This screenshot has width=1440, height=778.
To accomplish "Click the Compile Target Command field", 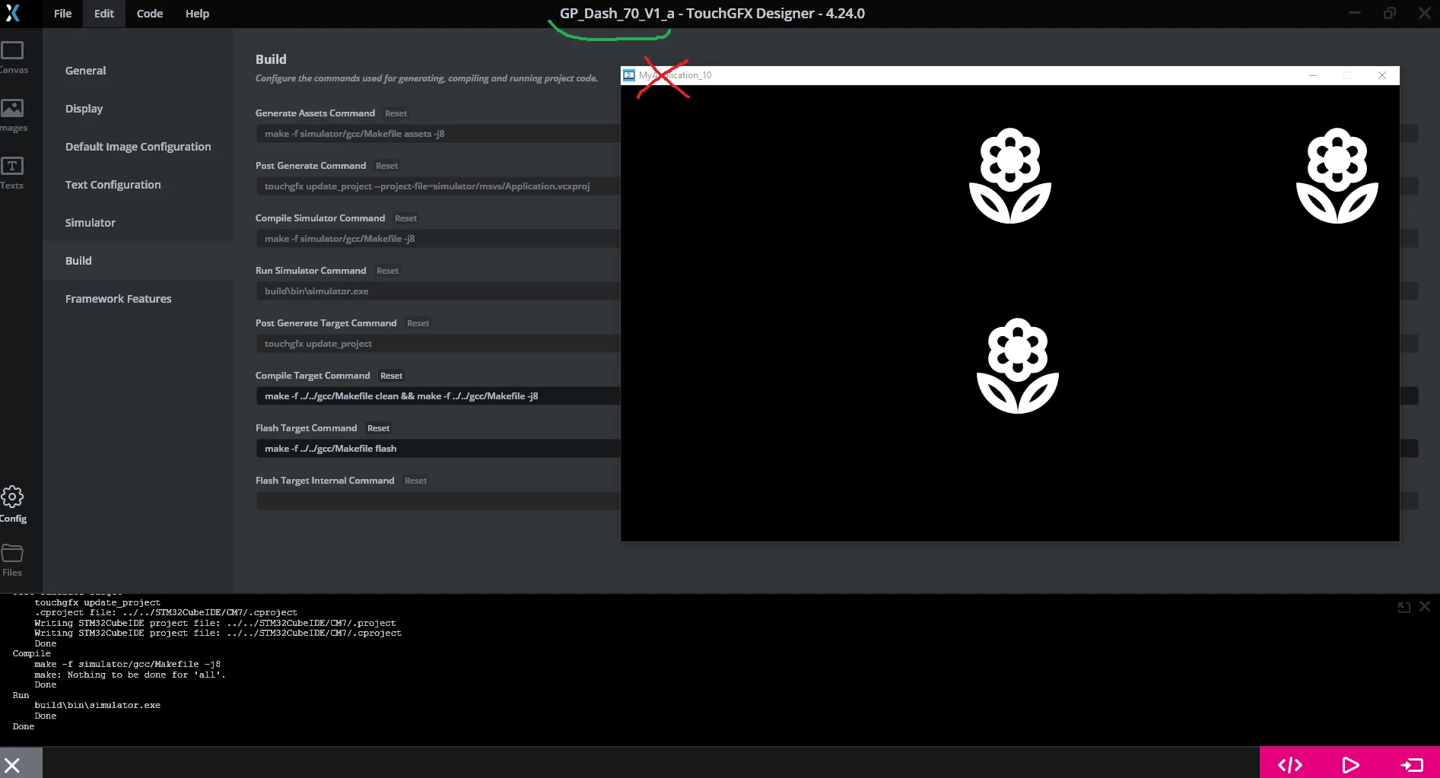I will pos(438,396).
